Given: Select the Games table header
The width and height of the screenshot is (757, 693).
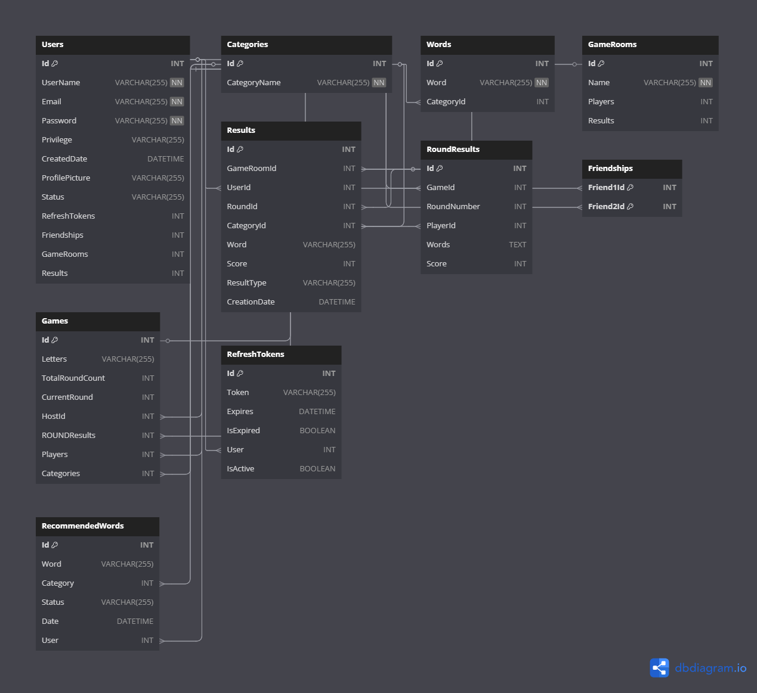Looking at the screenshot, I should pos(98,321).
